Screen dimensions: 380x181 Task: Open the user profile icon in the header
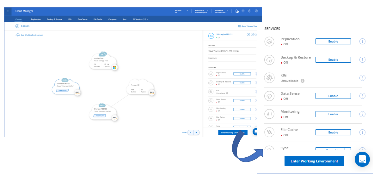256,11
